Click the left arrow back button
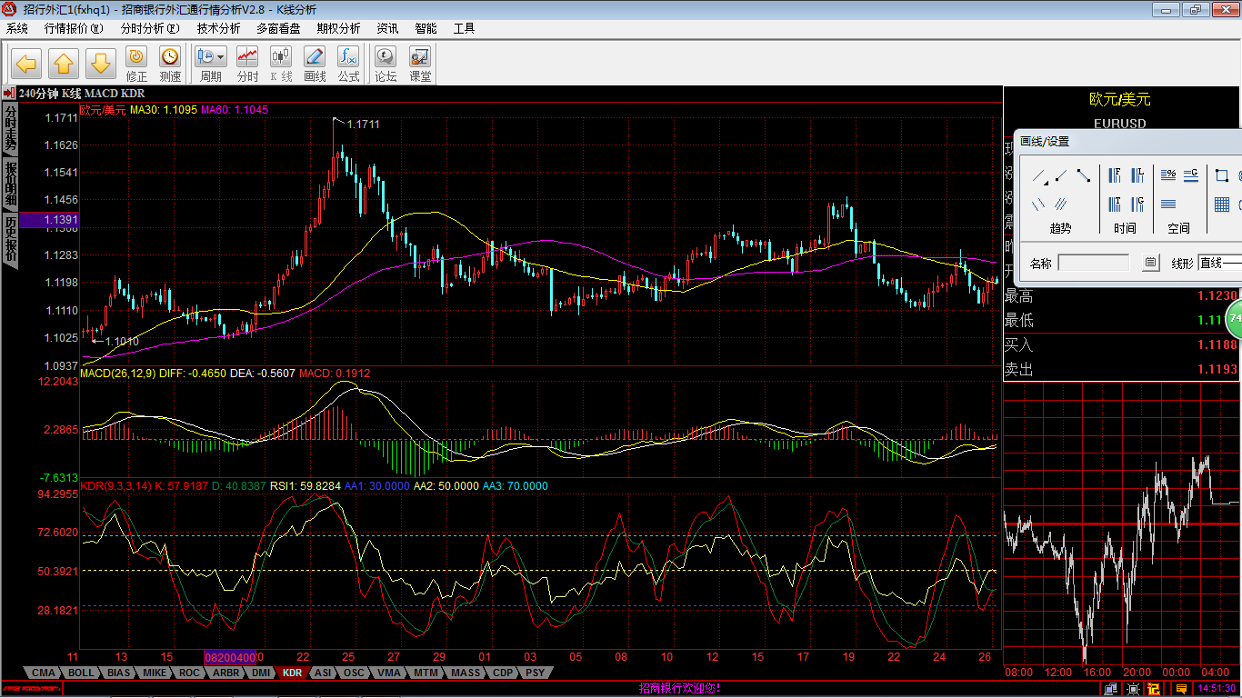This screenshot has width=1242, height=698. [x=26, y=64]
